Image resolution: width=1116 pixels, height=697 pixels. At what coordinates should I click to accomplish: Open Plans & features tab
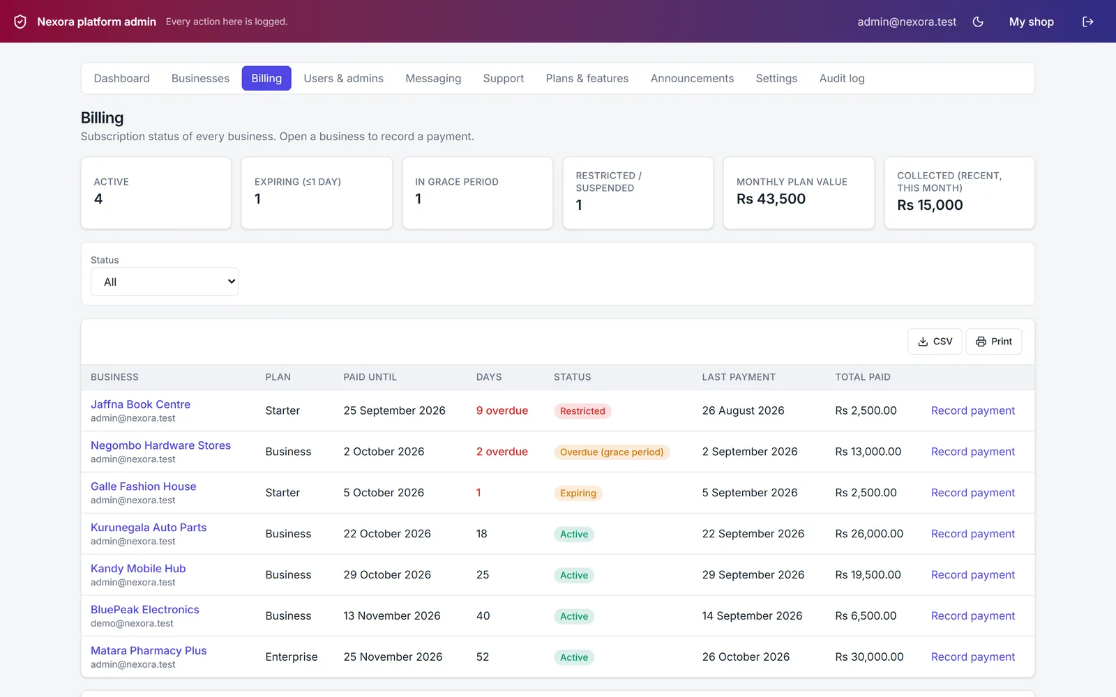(587, 78)
